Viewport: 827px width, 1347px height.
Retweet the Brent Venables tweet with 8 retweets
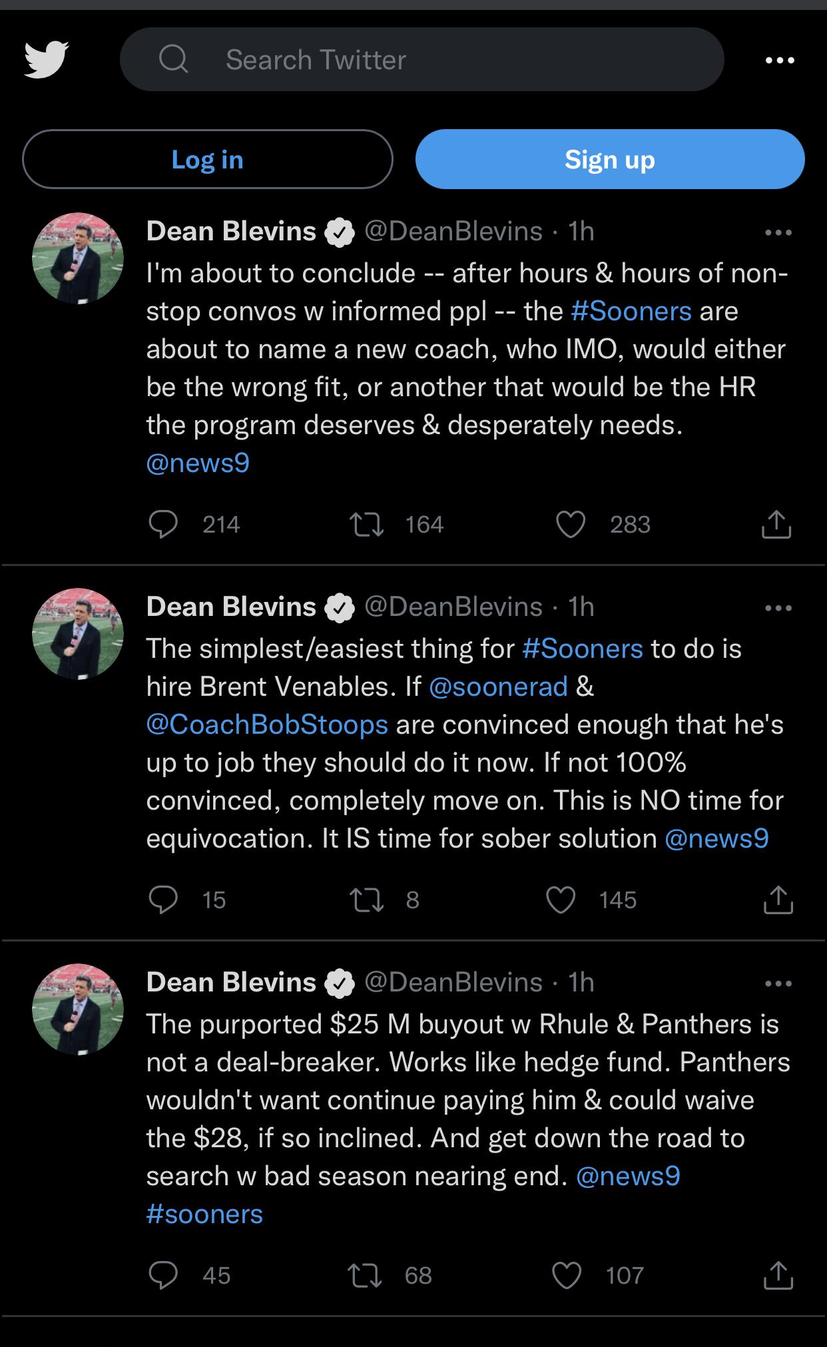tap(366, 900)
